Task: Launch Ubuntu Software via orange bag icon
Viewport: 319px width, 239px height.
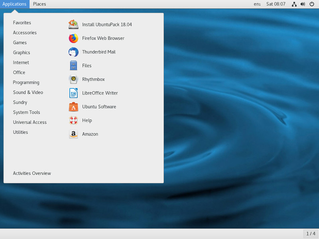Action: click(73, 107)
